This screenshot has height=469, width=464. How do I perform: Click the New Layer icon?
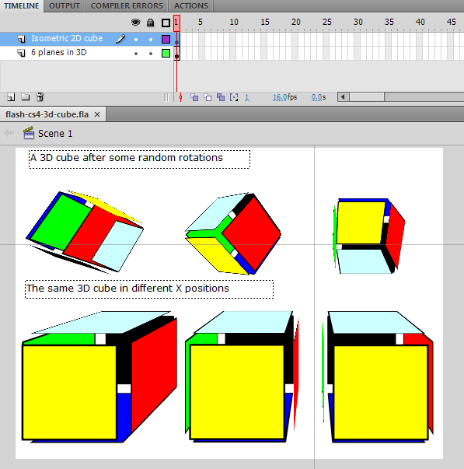click(x=11, y=97)
